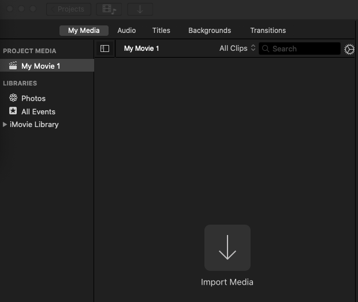358x302 pixels.
Task: Select My Movie 1 in Project Media
Action: click(x=47, y=66)
